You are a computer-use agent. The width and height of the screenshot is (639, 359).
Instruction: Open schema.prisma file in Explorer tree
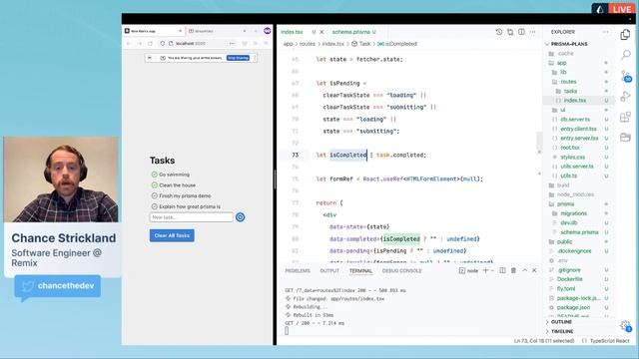(579, 232)
